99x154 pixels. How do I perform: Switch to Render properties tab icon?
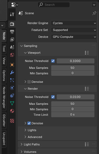[x=12, y=24]
